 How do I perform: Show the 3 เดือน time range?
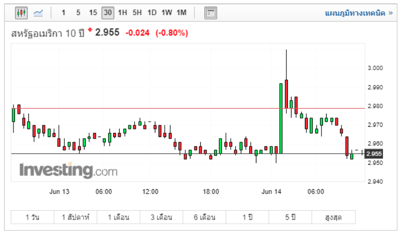(161, 217)
